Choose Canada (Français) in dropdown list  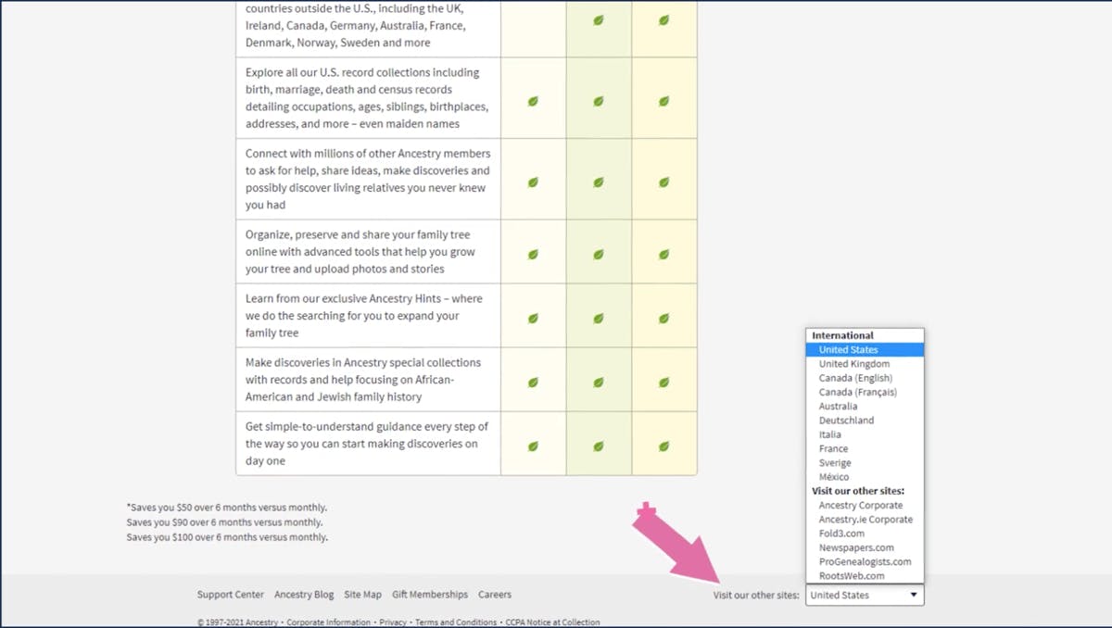pos(857,392)
